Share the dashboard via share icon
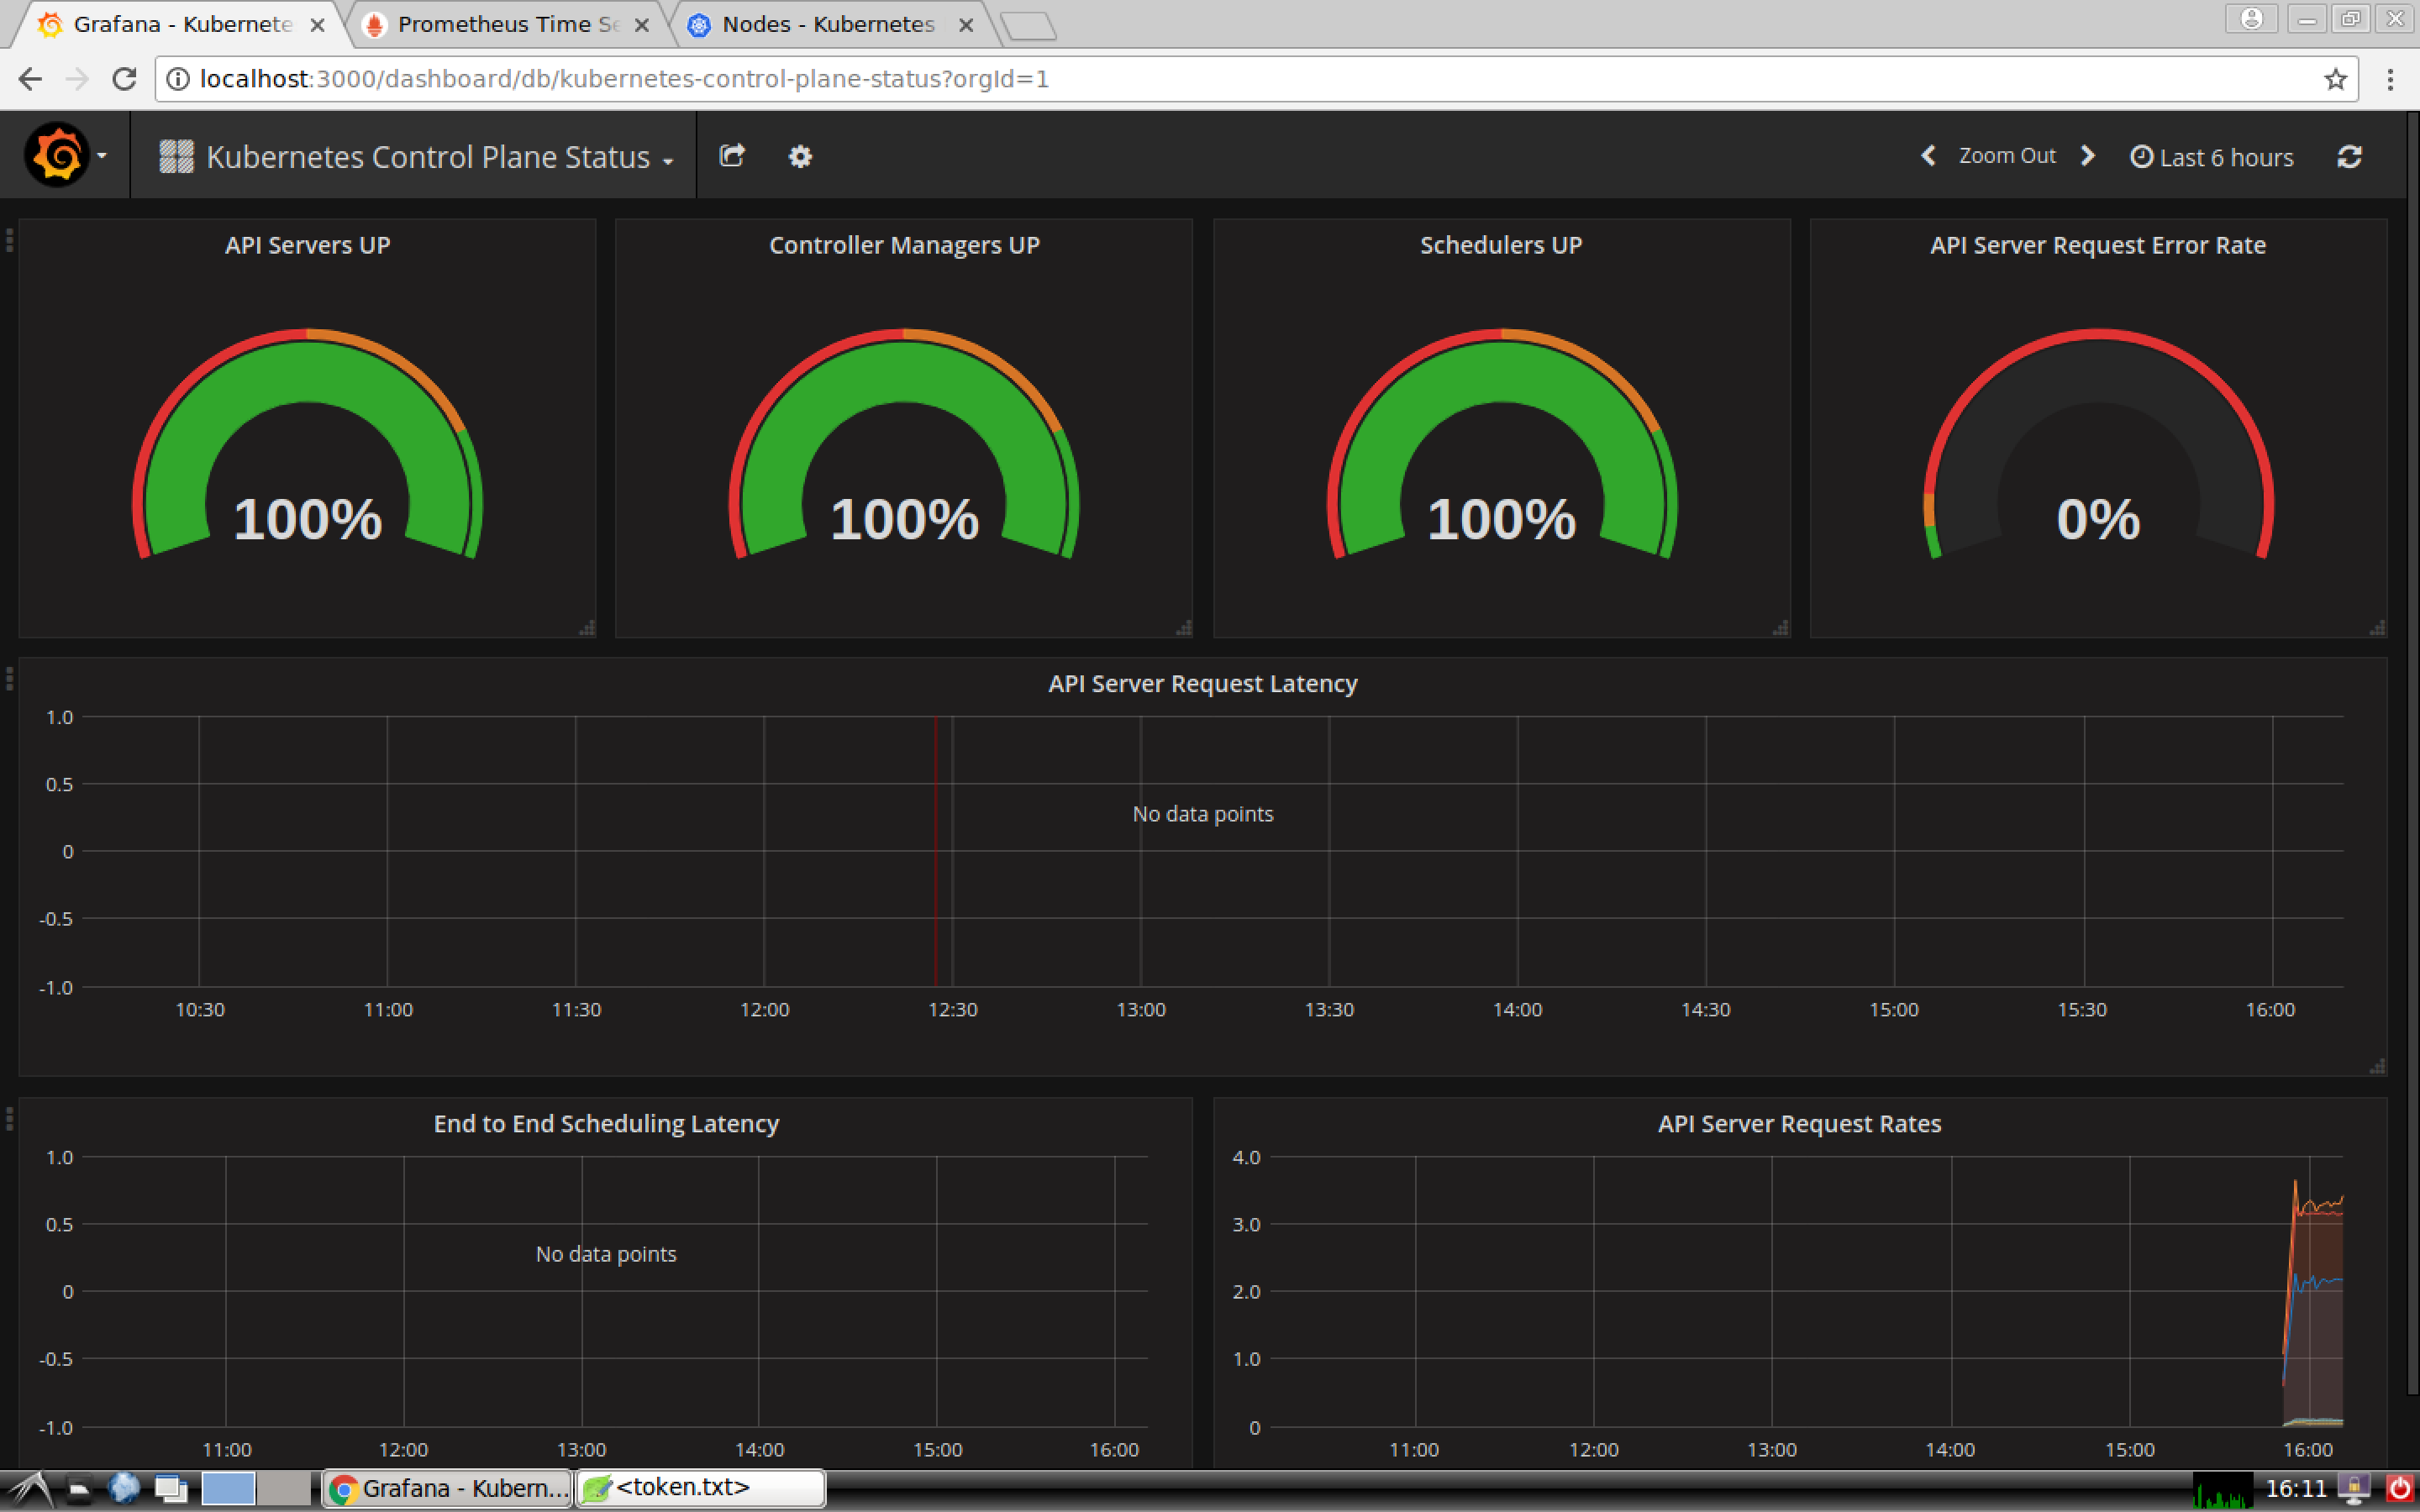The width and height of the screenshot is (2420, 1512). click(x=732, y=156)
